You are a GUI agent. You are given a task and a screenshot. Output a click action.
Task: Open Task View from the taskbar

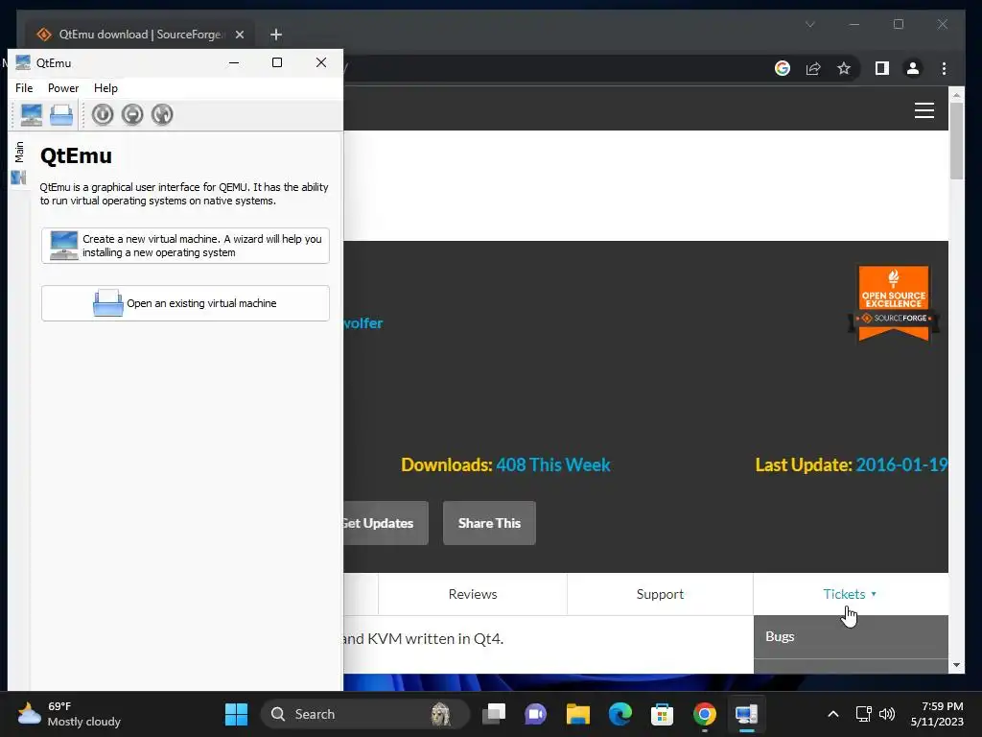pos(494,714)
